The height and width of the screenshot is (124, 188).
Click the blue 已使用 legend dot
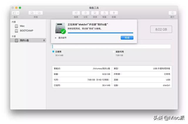[53, 52]
